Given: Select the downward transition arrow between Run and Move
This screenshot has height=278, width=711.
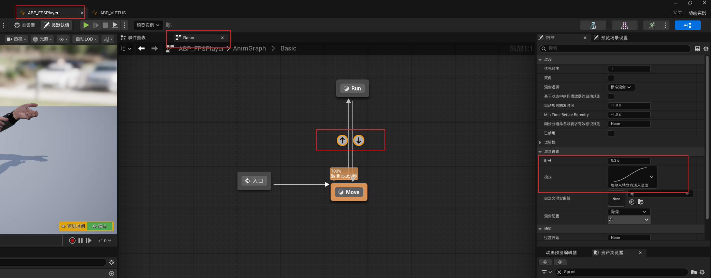Looking at the screenshot, I should [359, 140].
